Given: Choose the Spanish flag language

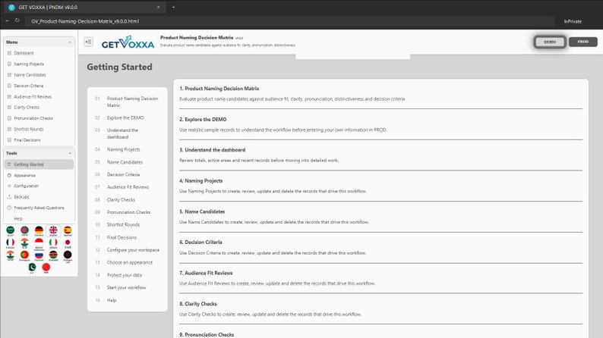Looking at the screenshot, I should (x=68, y=230).
